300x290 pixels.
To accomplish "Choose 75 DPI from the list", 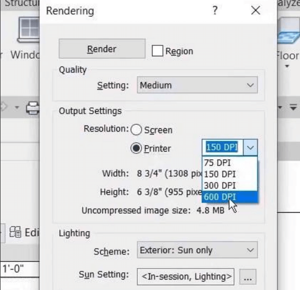I will coord(229,163).
